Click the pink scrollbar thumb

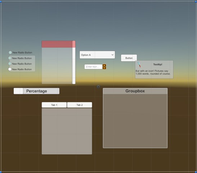[74, 44]
